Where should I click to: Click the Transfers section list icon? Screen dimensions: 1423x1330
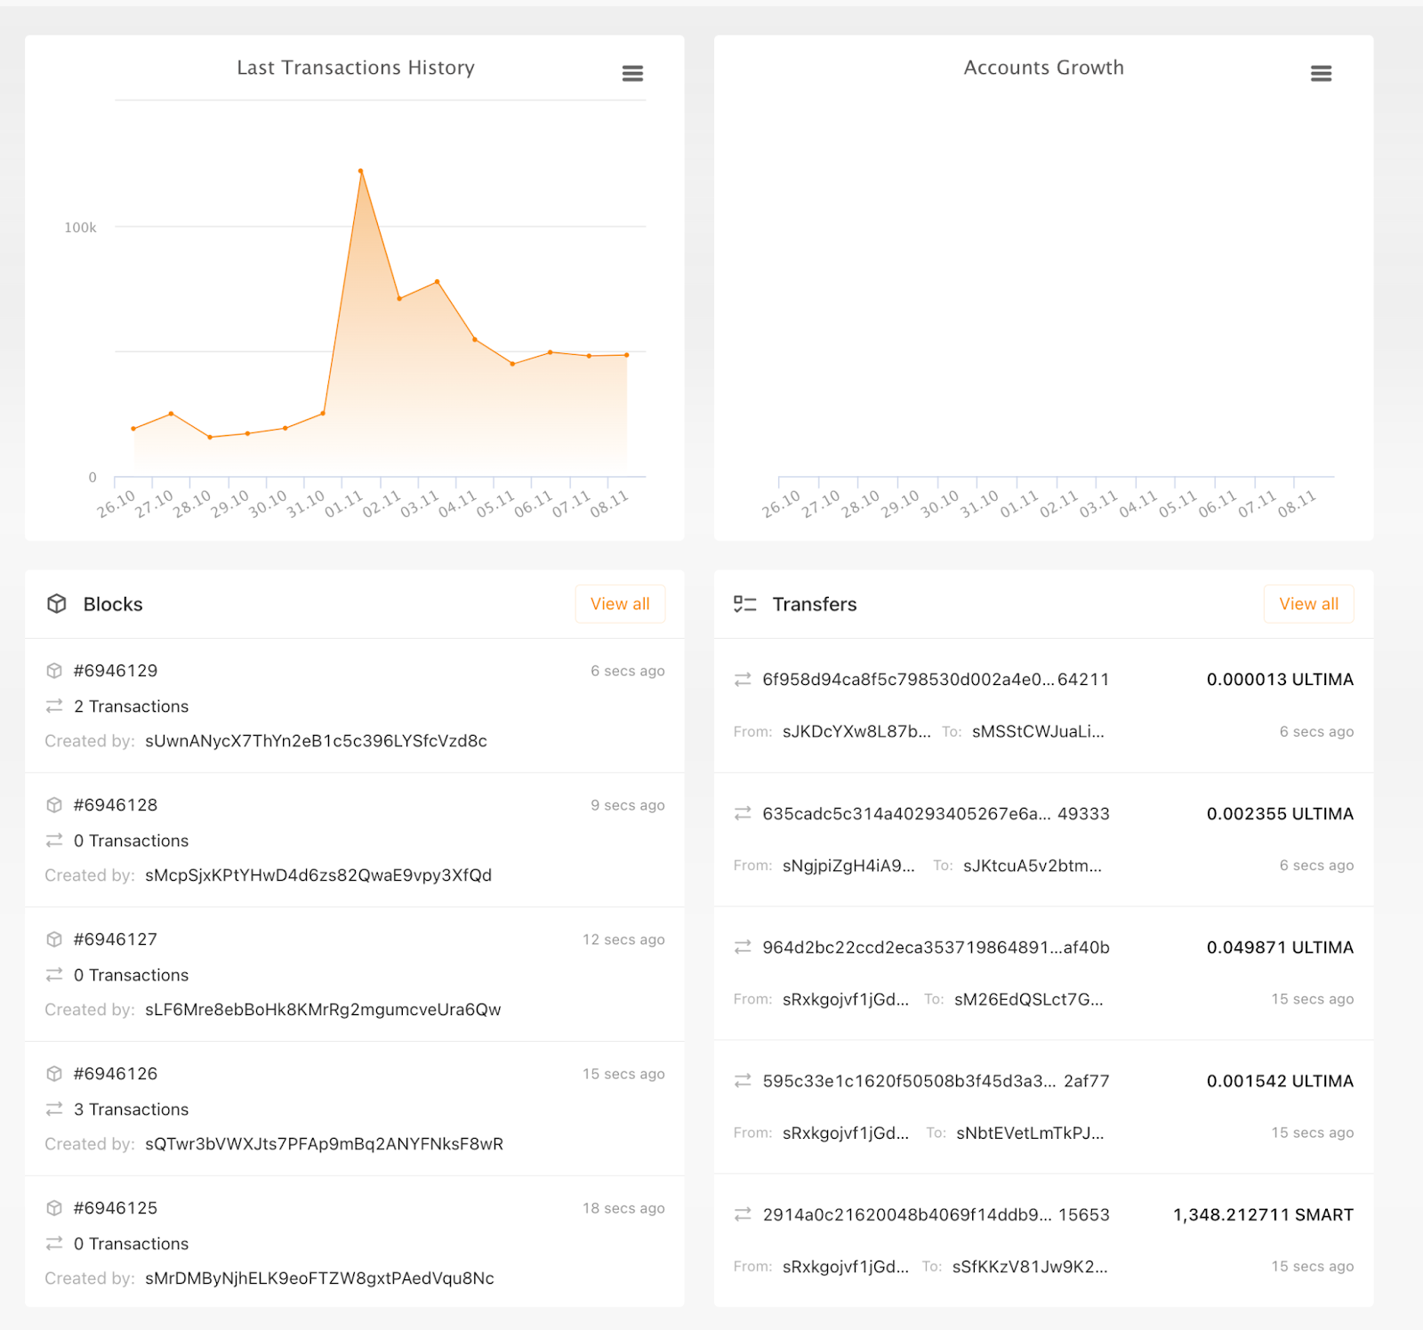coord(744,604)
